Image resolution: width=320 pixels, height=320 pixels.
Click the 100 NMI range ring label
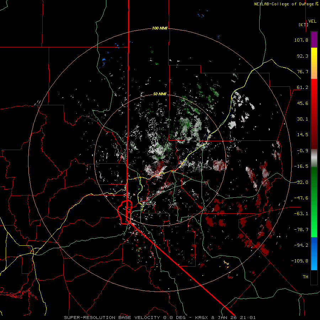(160, 28)
